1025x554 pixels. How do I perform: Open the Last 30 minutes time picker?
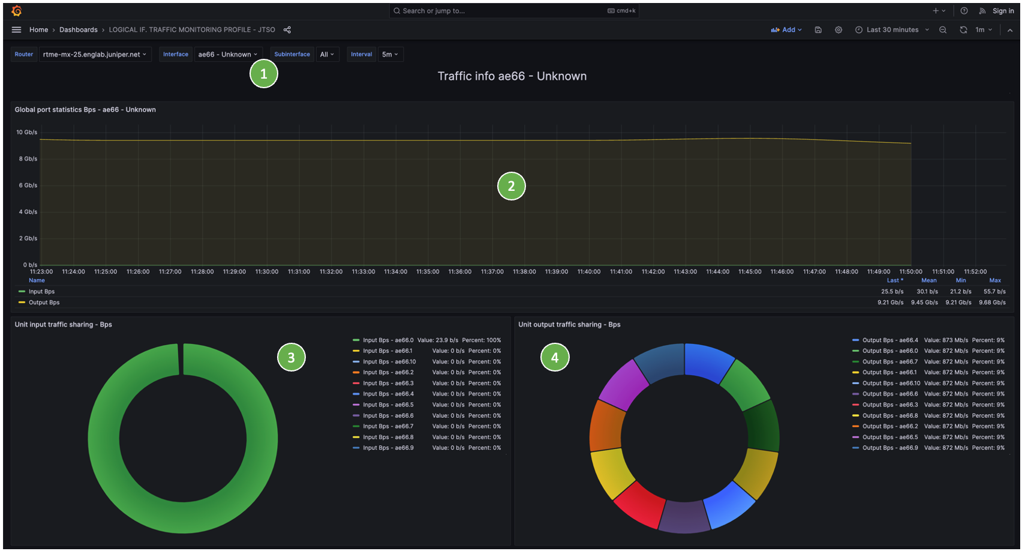[892, 30]
